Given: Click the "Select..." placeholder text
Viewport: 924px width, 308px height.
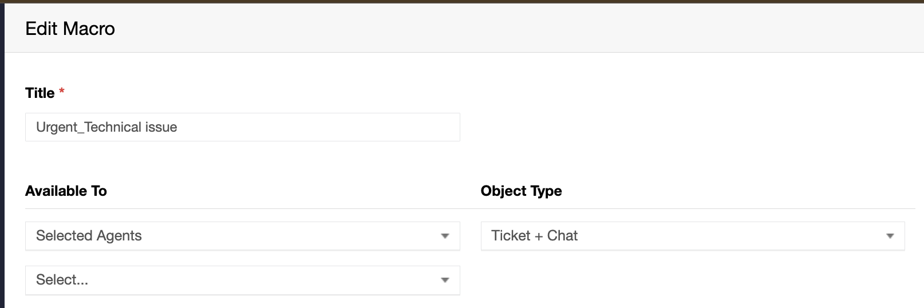Looking at the screenshot, I should tap(62, 280).
